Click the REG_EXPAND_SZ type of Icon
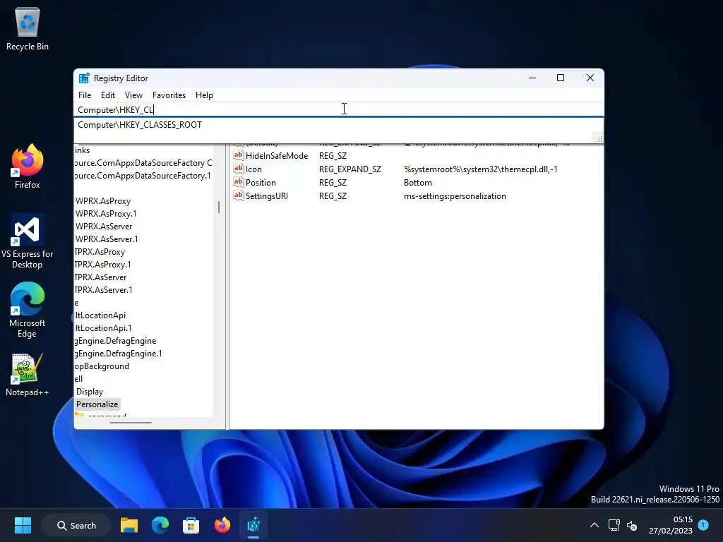This screenshot has width=723, height=542. coord(350,169)
